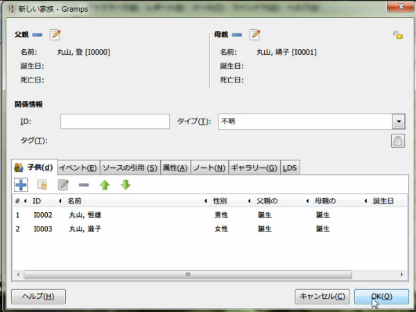Click the ヘルプ(H) button
Image resolution: width=416 pixels, height=312 pixels.
pos(38,297)
